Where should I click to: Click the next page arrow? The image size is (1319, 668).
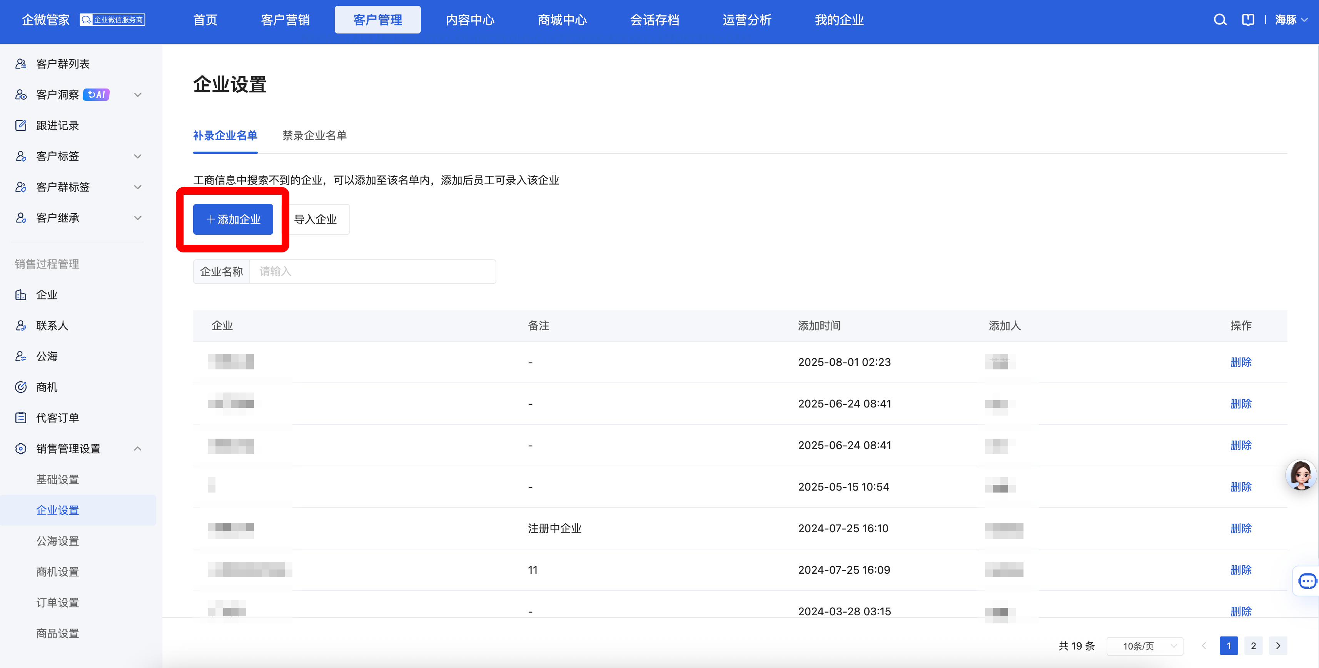tap(1277, 646)
